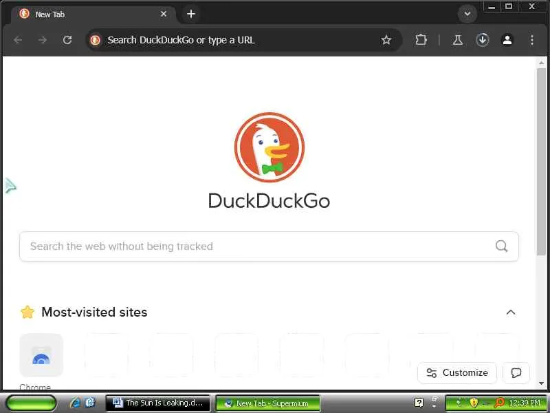Viewport: 550px width, 413px height.
Task: Click the orange magnifier tray icon
Action: [499, 403]
